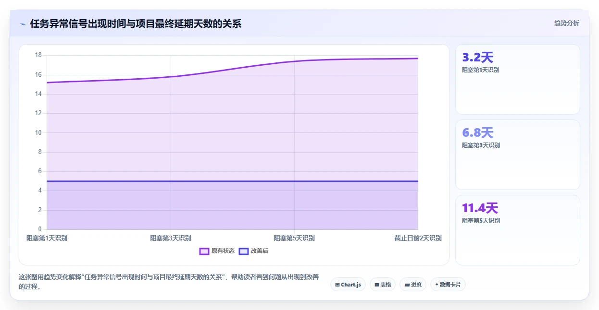Click the 阻塞第1天识别 x-axis label
599x310 pixels.
pyautogui.click(x=47, y=238)
